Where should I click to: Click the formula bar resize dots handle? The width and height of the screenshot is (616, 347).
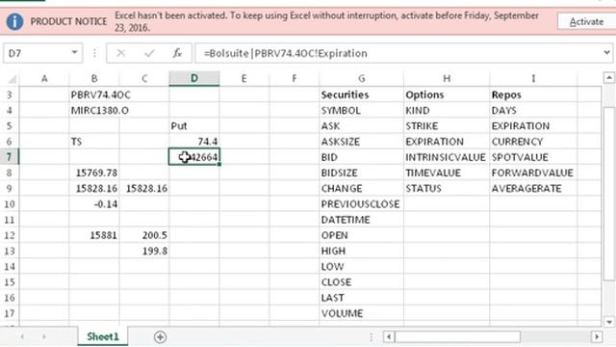[94, 53]
